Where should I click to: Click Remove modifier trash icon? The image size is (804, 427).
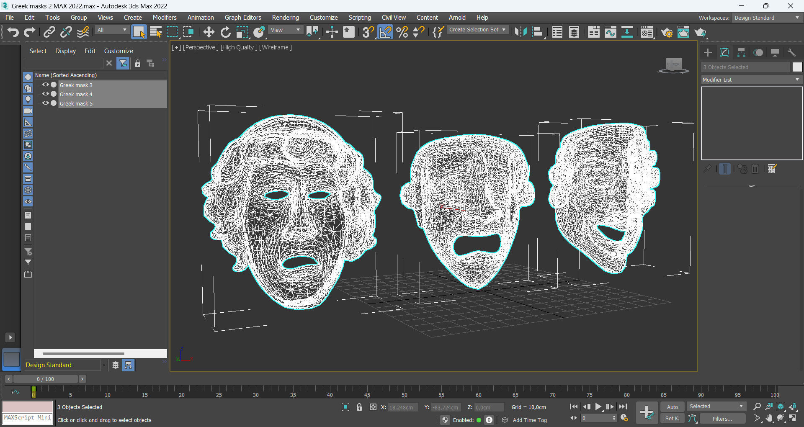[x=755, y=169]
